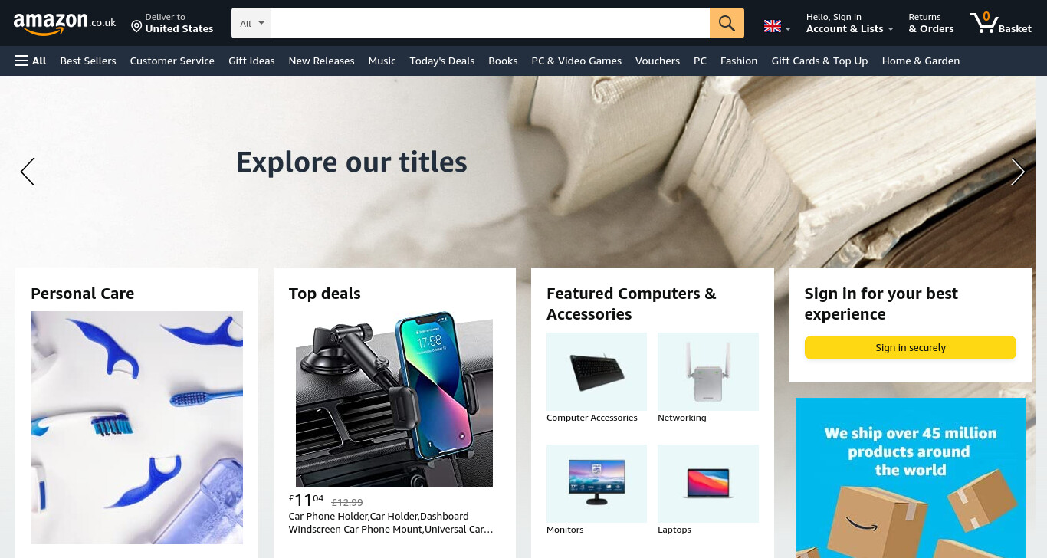Open the All hamburger menu
This screenshot has height=558, width=1047.
(x=31, y=61)
